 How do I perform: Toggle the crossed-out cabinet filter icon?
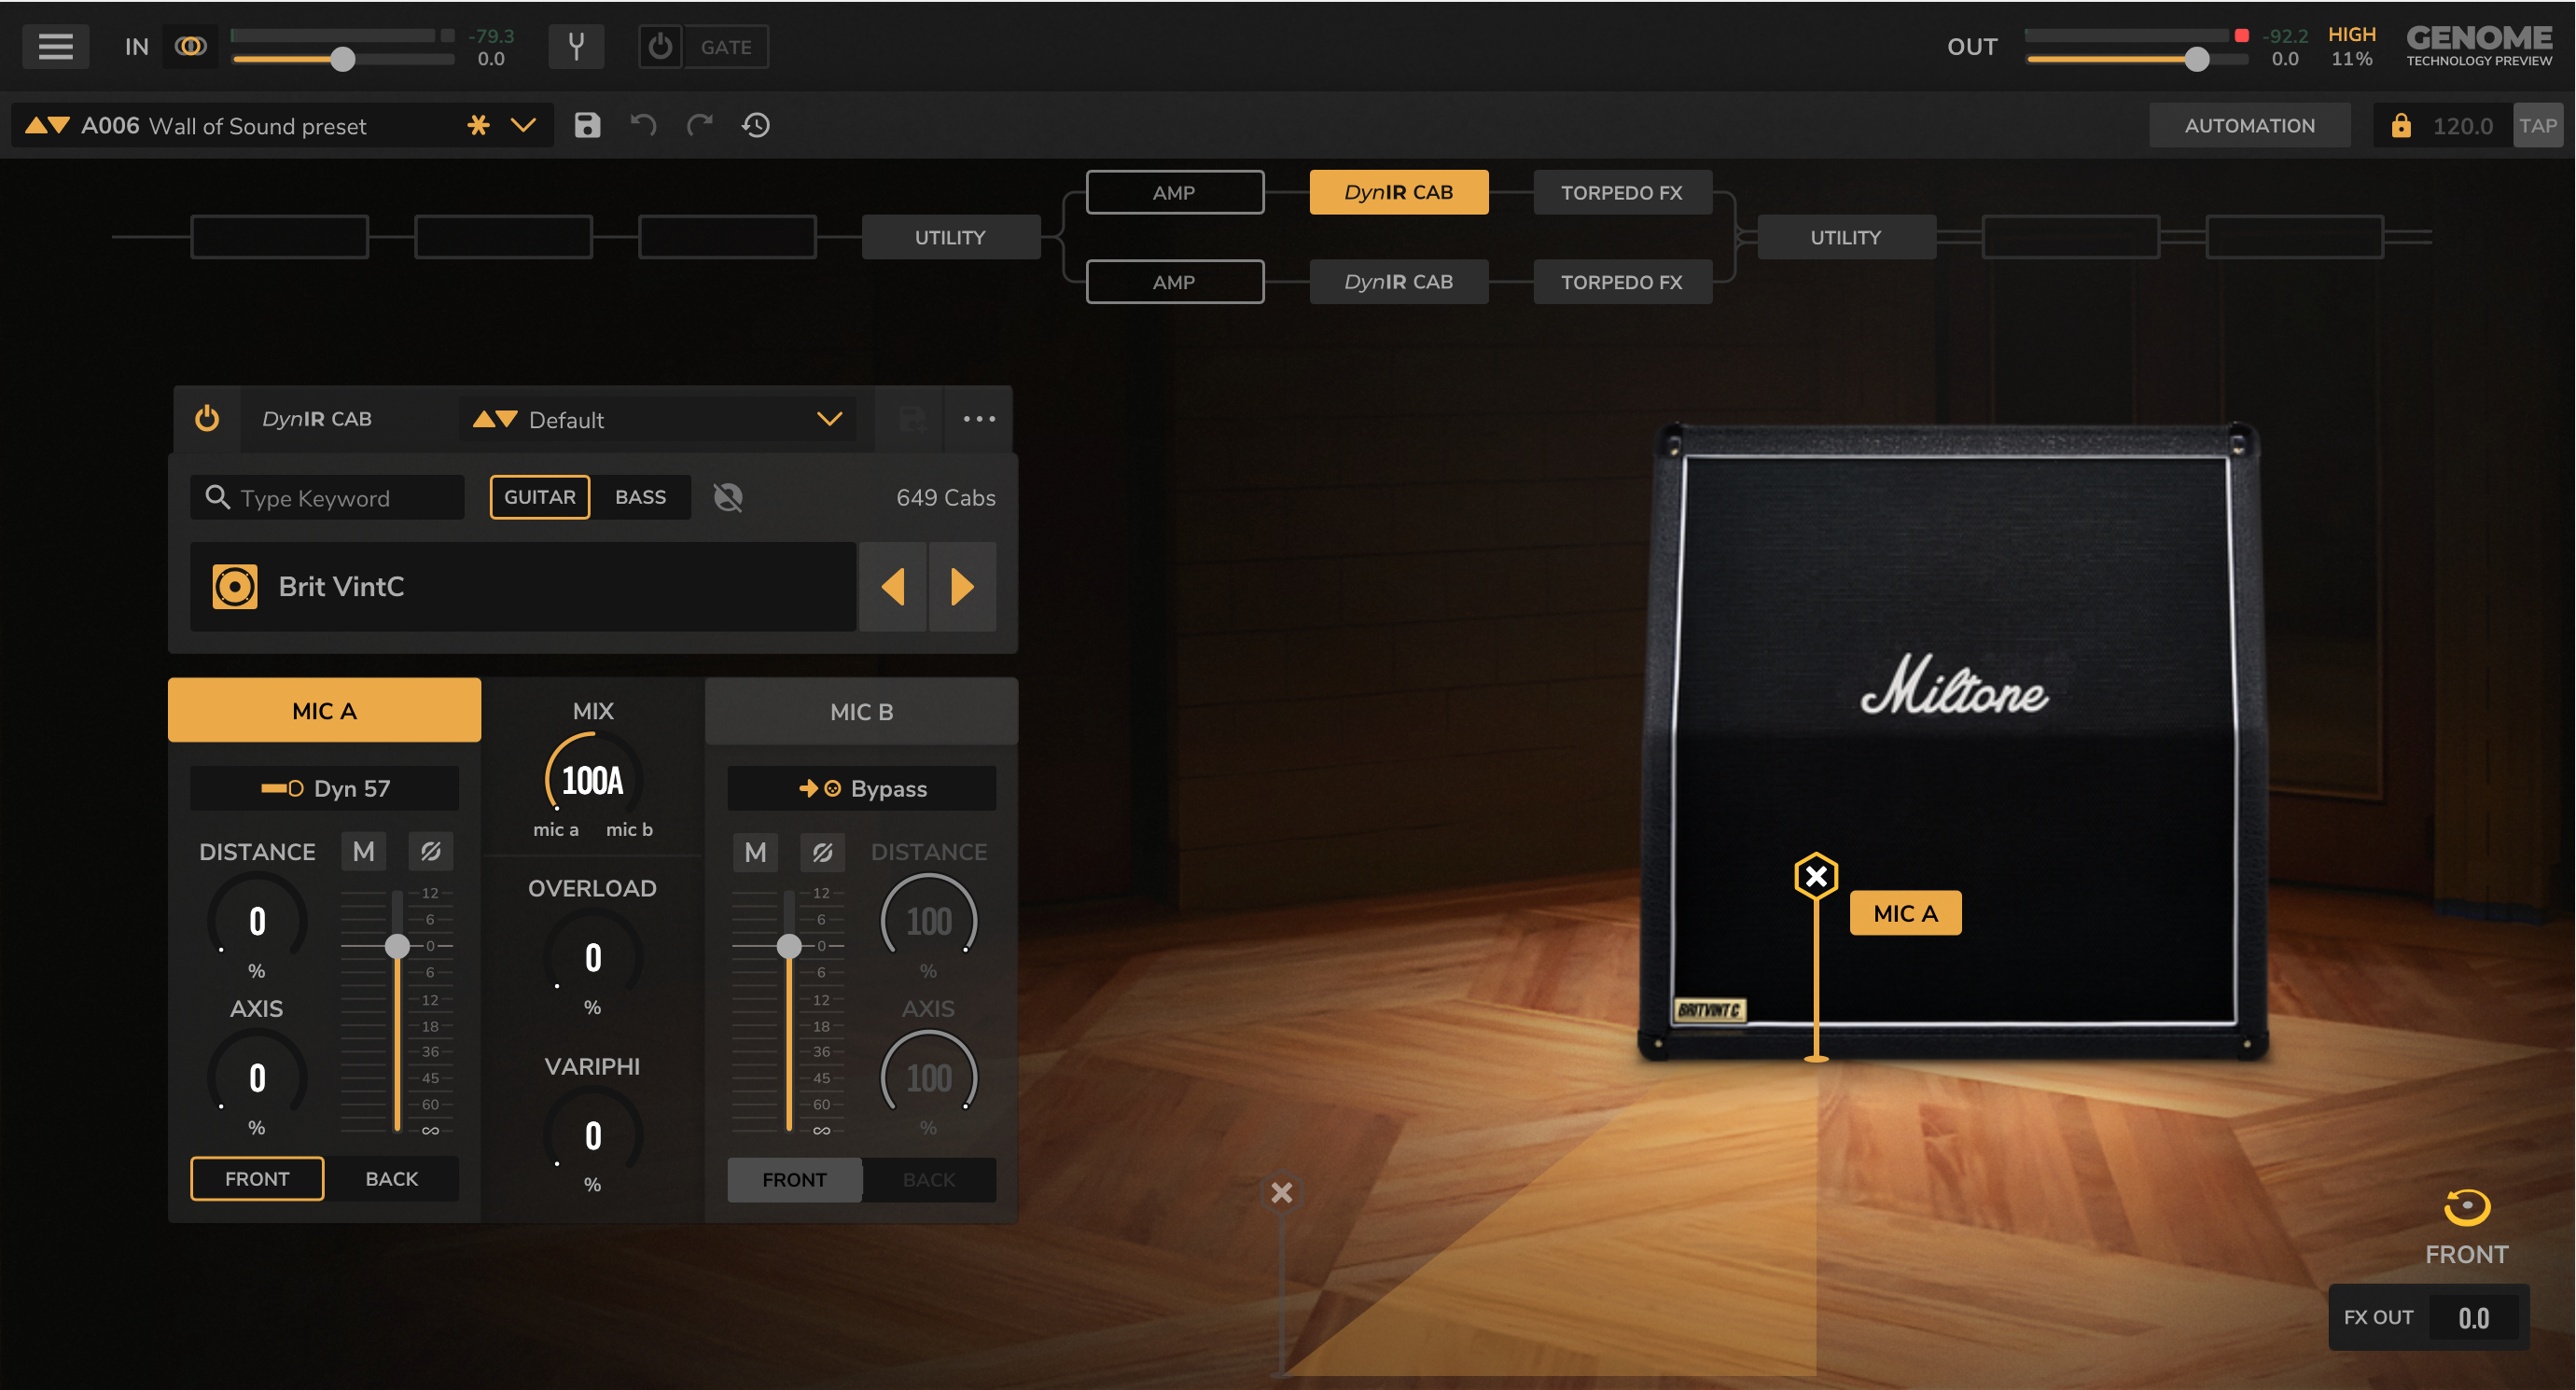[728, 497]
